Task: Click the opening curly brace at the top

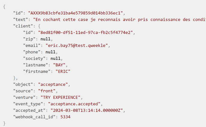Action: click(x=4, y=7)
